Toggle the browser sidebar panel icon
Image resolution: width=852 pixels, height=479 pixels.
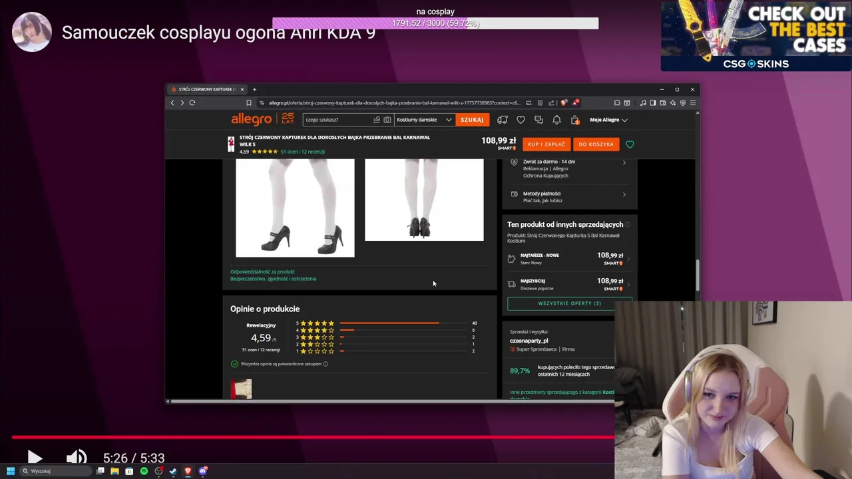click(x=653, y=102)
